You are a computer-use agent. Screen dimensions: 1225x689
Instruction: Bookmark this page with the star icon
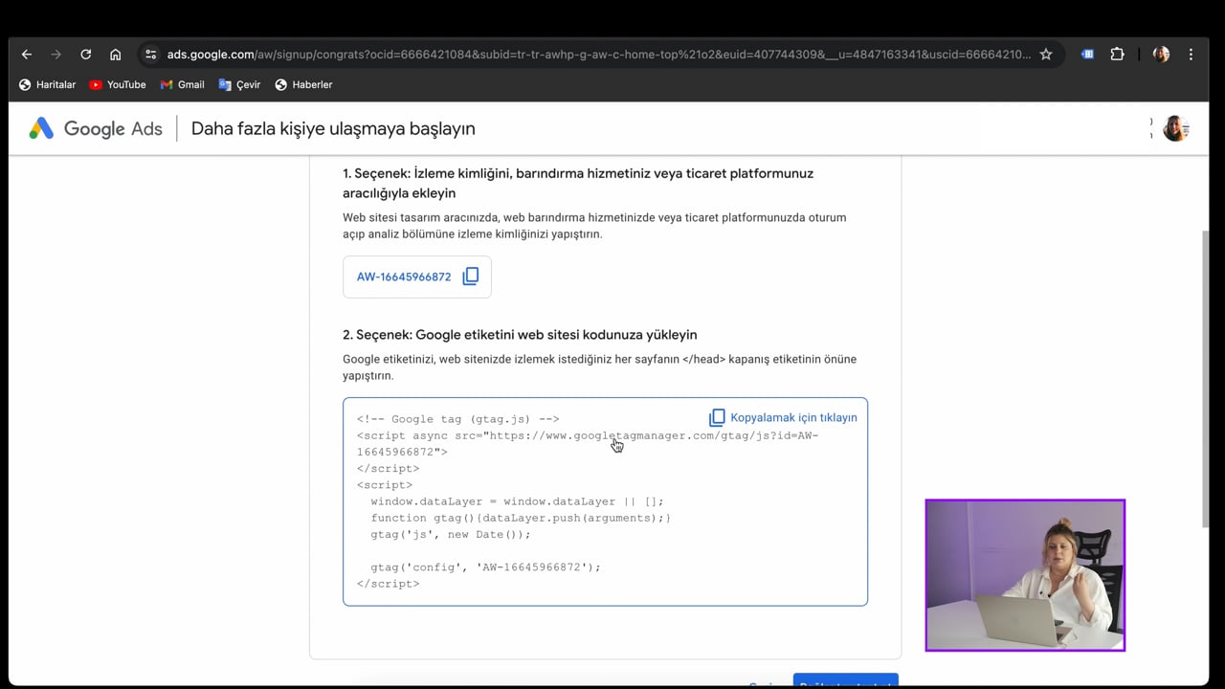tap(1046, 55)
